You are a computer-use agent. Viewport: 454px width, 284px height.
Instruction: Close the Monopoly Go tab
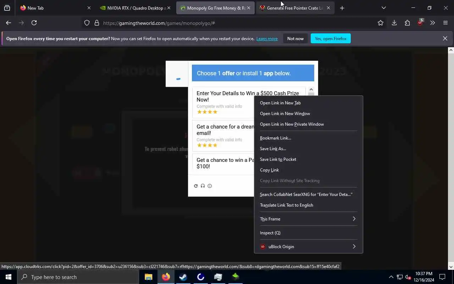pyautogui.click(x=248, y=8)
